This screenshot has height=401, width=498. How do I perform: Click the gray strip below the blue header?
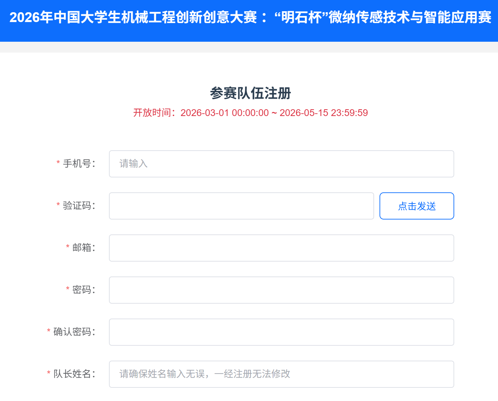pyautogui.click(x=249, y=47)
